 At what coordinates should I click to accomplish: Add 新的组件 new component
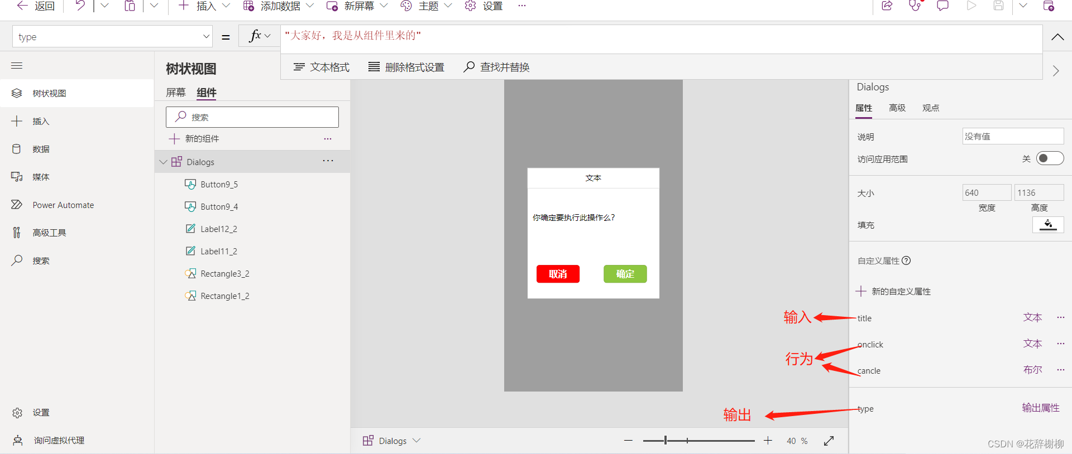[x=194, y=138]
